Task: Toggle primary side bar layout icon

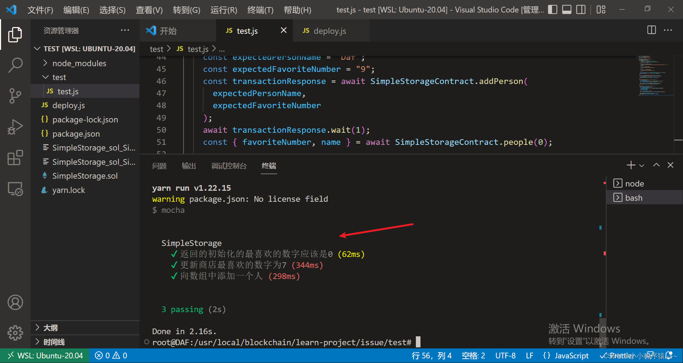Action: (552, 10)
